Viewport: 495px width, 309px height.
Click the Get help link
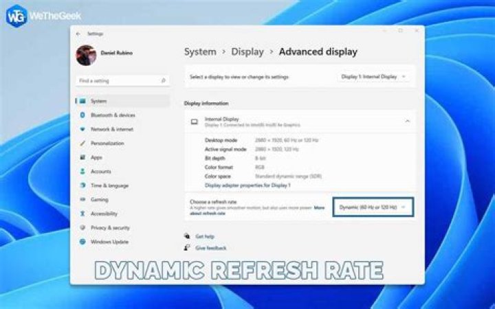tap(205, 236)
